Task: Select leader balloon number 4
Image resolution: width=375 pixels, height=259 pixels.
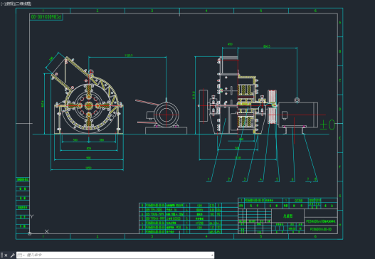Action: click(261, 179)
